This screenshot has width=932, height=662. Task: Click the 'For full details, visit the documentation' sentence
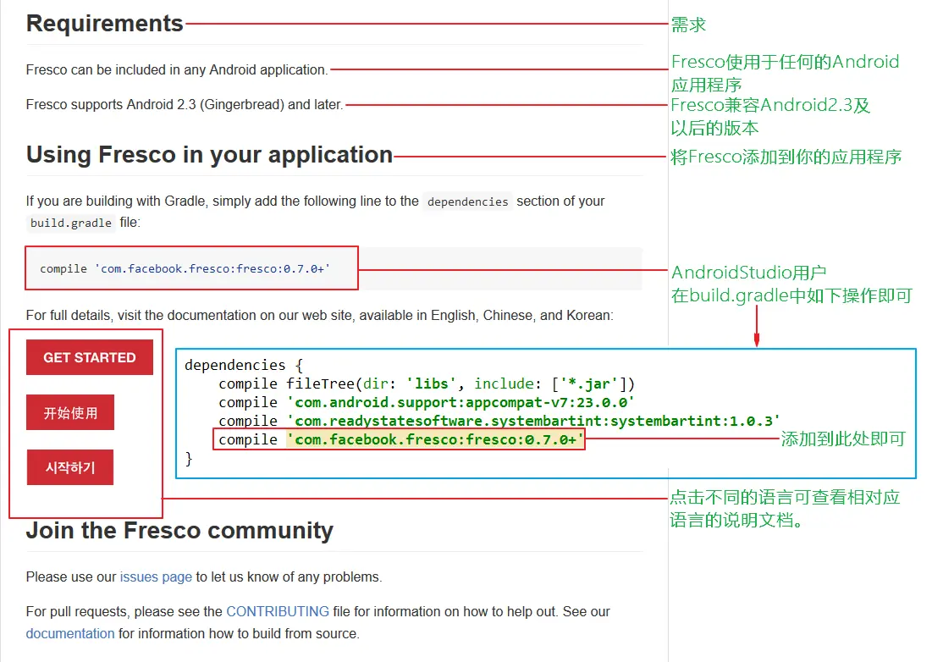click(x=320, y=316)
